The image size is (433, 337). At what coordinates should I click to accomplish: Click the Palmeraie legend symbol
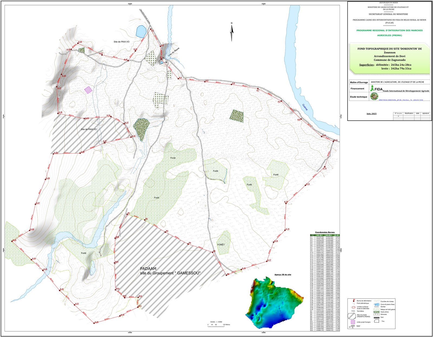click(x=376, y=315)
